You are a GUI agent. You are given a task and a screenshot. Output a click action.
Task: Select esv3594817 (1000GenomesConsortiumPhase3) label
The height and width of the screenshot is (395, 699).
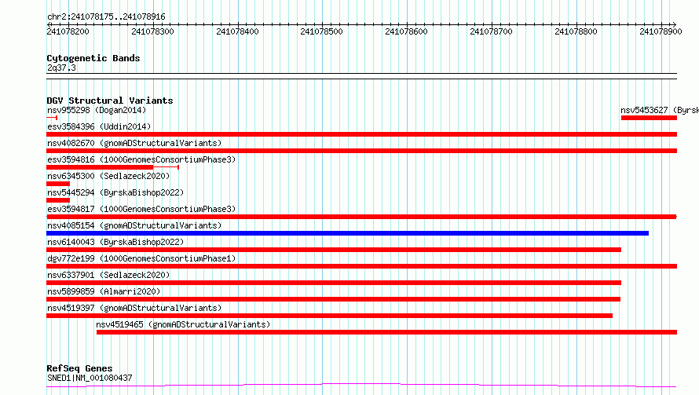tap(141, 209)
